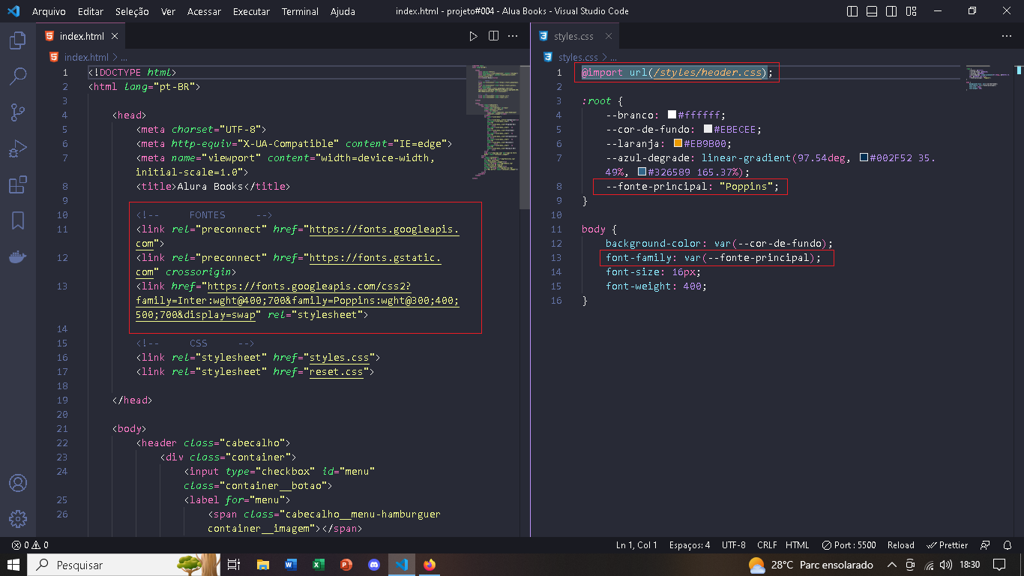
Task: Change language mode HTML
Action: [797, 545]
